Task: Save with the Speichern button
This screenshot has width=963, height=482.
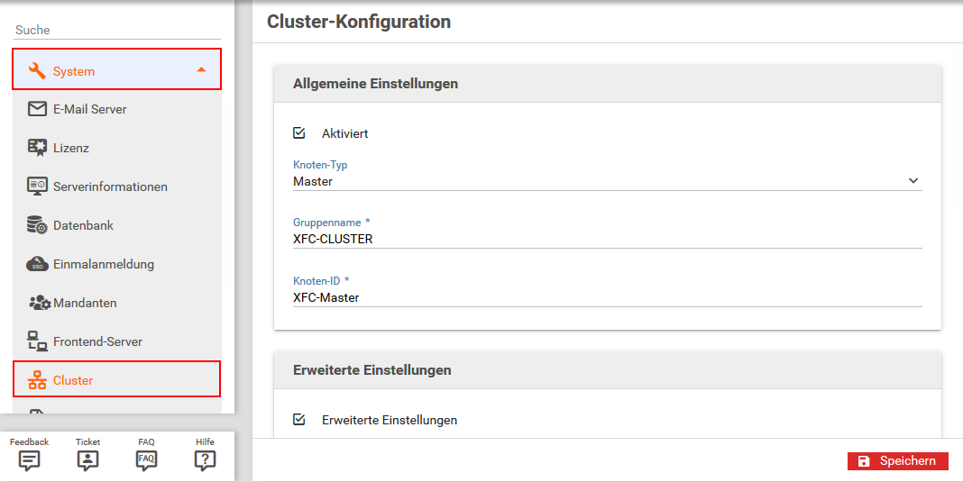Action: tap(897, 461)
